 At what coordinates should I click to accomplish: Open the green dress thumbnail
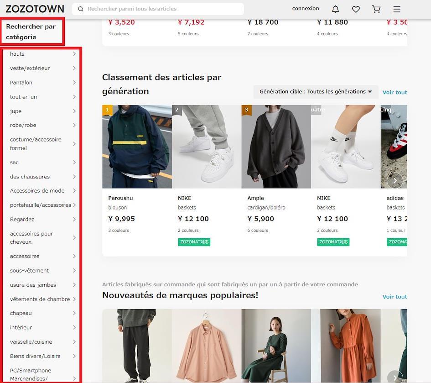(276, 346)
